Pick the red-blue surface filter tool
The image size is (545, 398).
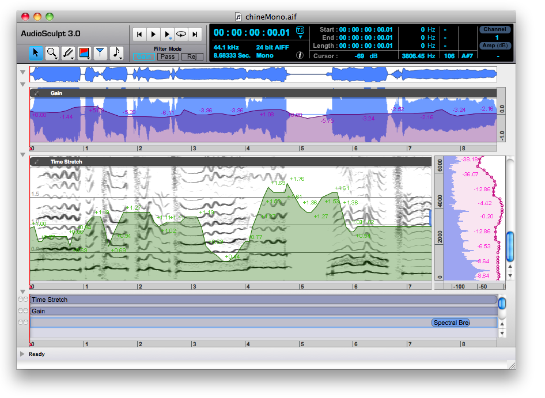pyautogui.click(x=84, y=53)
